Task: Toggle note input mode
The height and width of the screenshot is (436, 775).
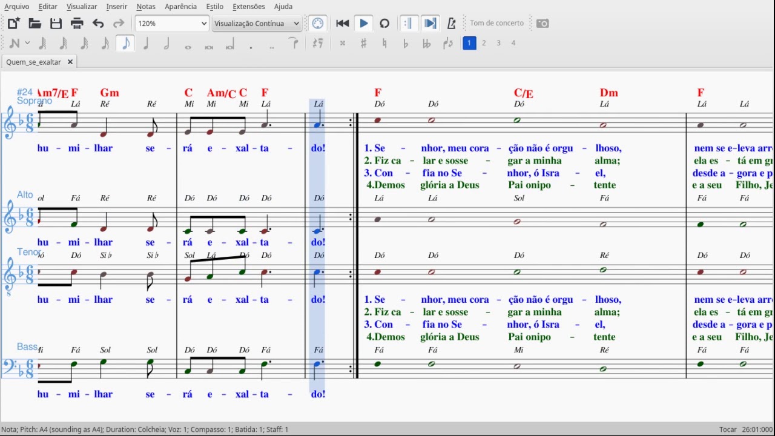Action: (14, 43)
